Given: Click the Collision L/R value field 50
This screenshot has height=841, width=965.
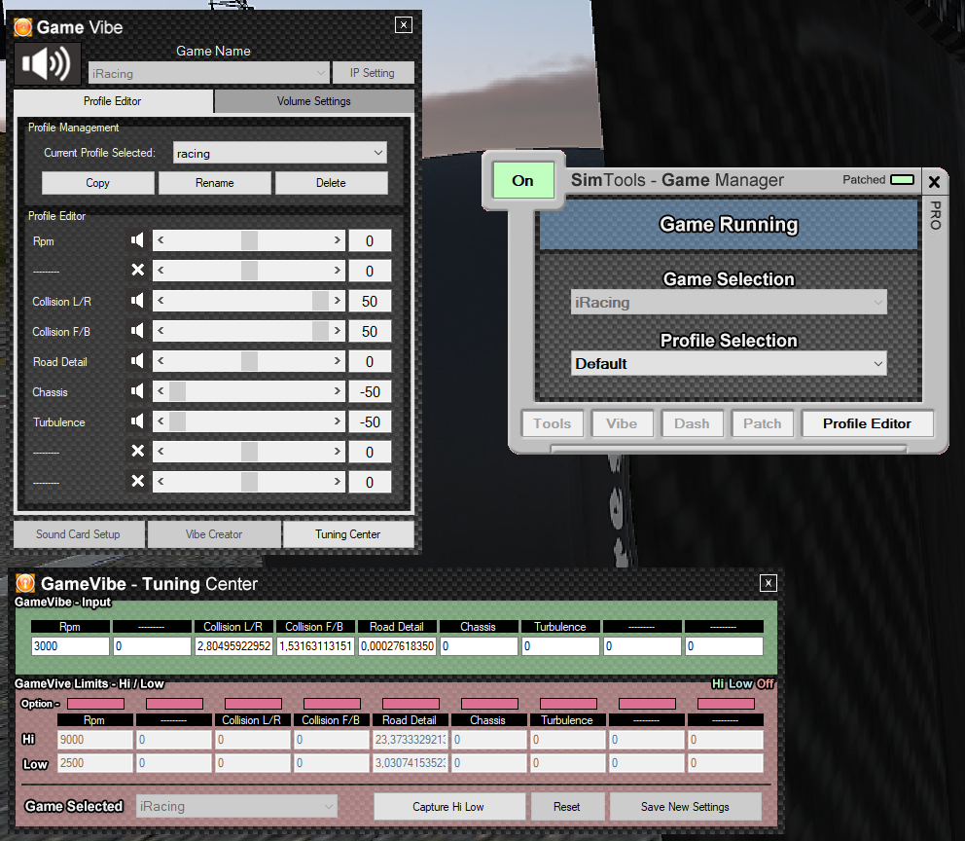Looking at the screenshot, I should (370, 301).
